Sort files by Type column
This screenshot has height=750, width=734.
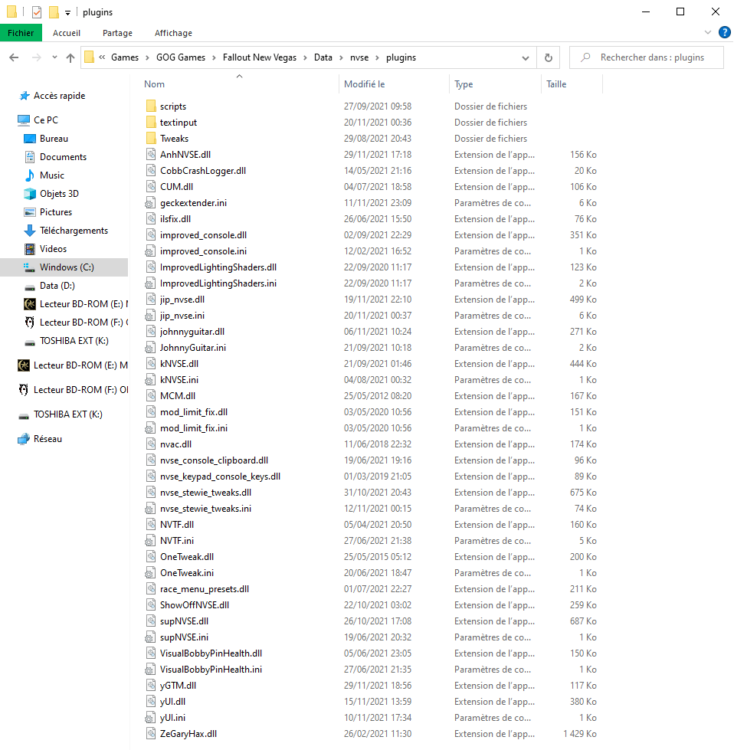pos(495,84)
